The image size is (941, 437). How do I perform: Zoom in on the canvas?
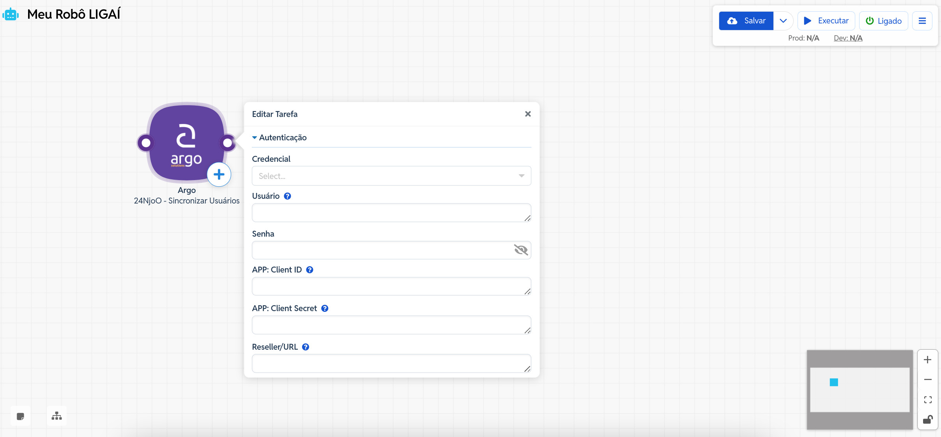(928, 360)
